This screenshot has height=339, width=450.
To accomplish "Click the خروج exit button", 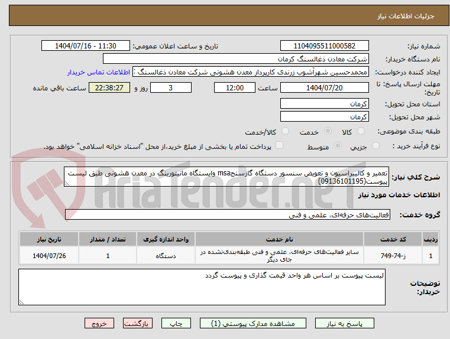I will pyautogui.click(x=99, y=323).
